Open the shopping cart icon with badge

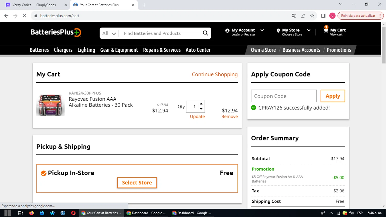[326, 30]
